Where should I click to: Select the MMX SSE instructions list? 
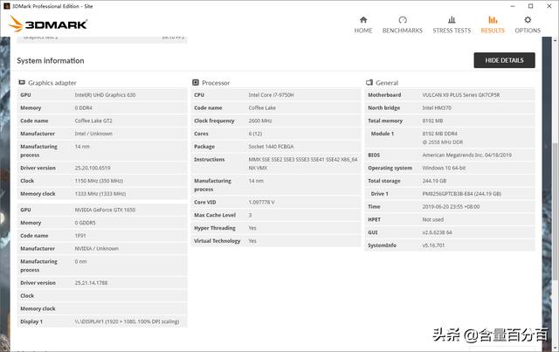(303, 163)
